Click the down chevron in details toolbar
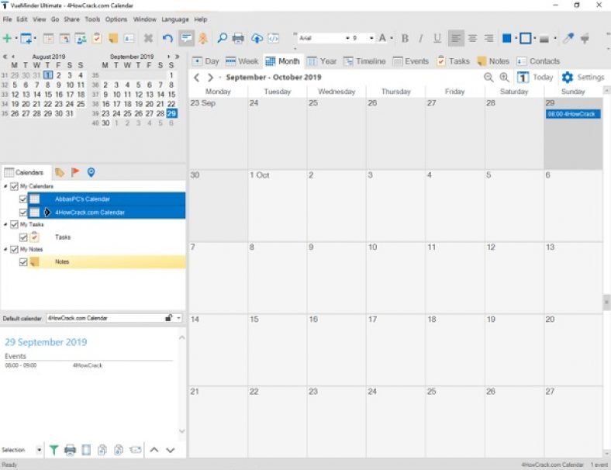Screen dimensions: 611x470 [171, 450]
